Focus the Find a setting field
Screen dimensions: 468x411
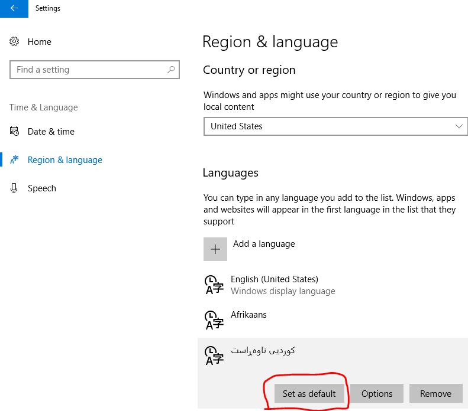(95, 70)
